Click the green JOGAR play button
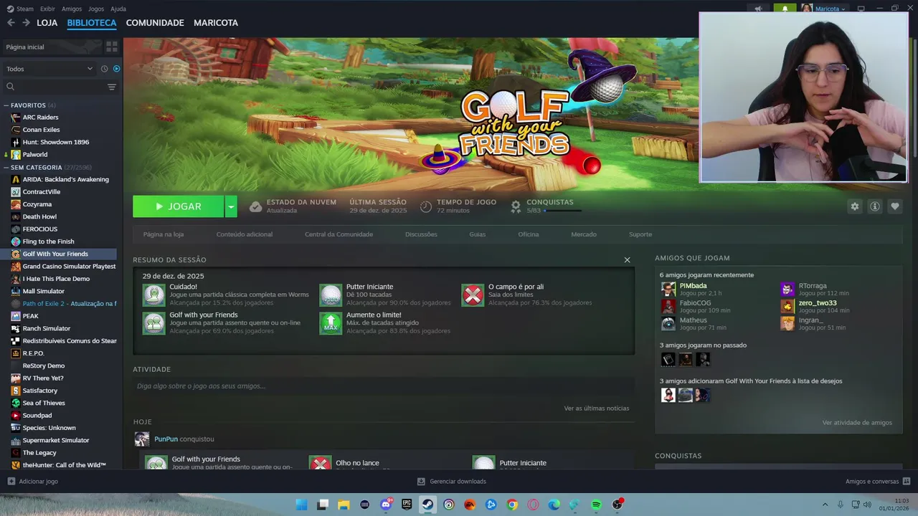 [179, 206]
